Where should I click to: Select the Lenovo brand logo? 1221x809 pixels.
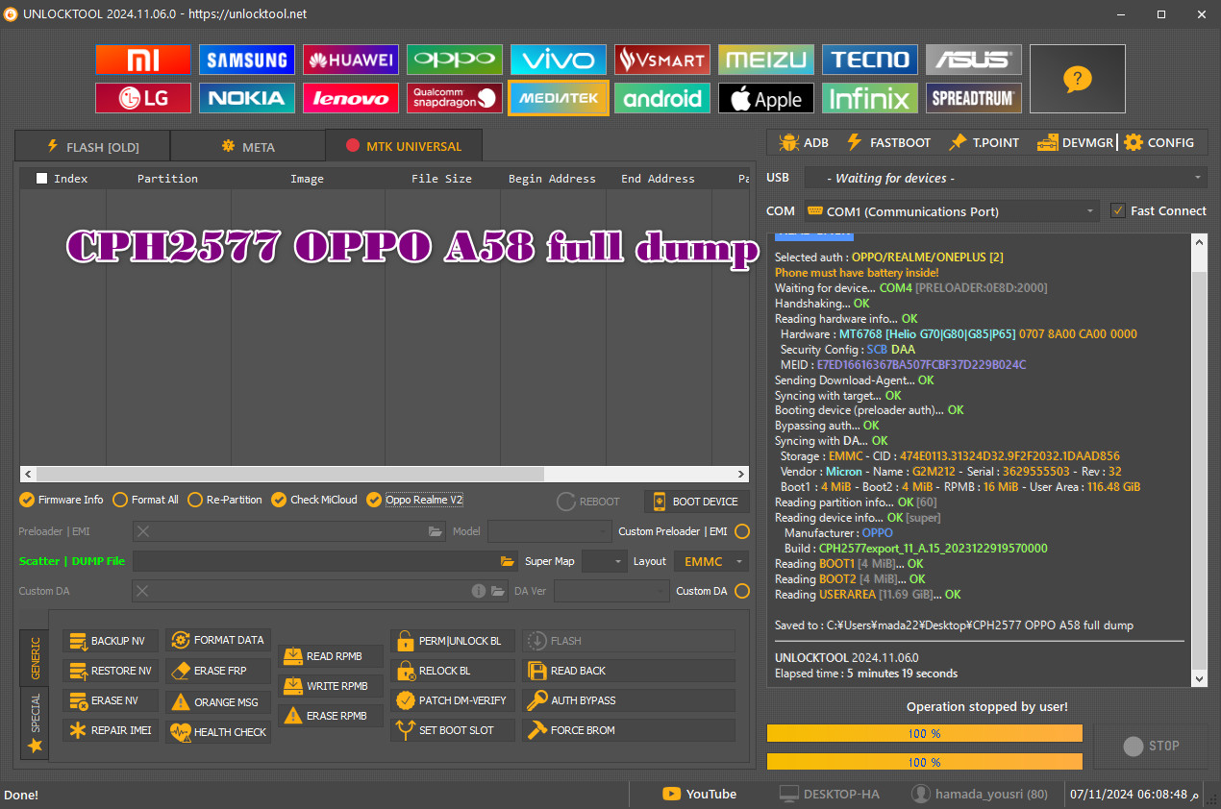pyautogui.click(x=350, y=98)
